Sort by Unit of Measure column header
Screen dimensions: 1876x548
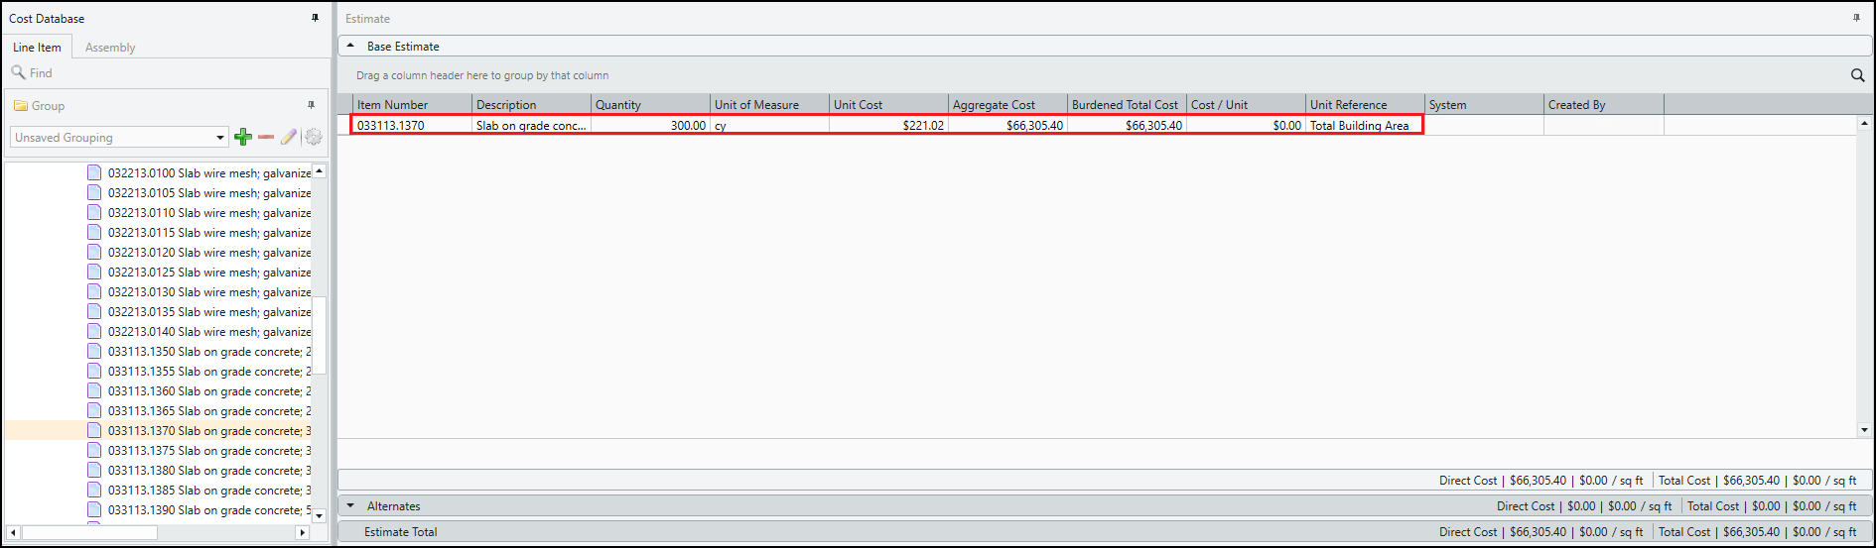[769, 104]
